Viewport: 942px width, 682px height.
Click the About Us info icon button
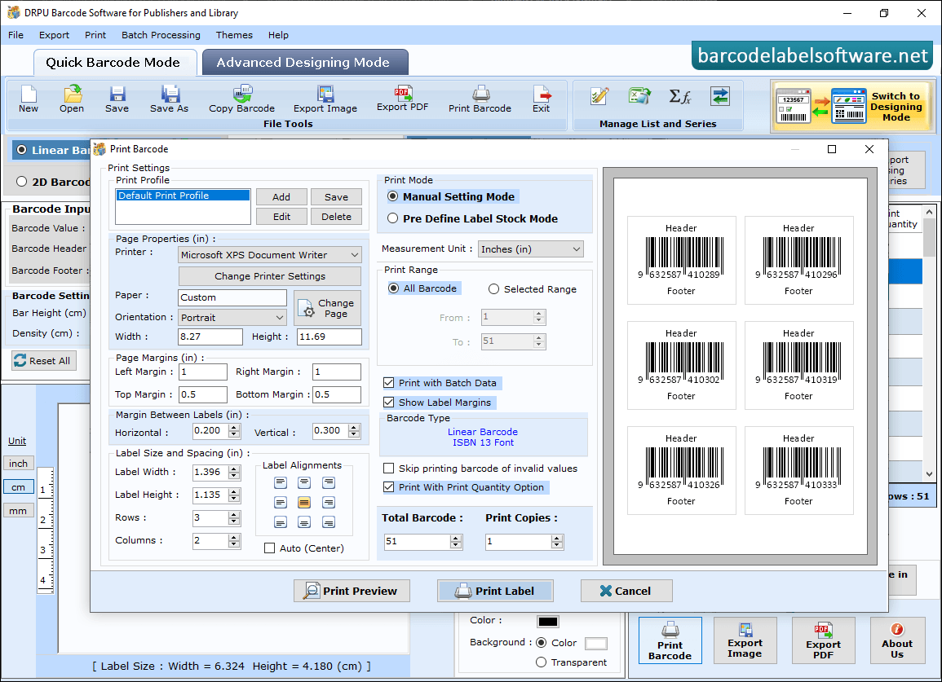[897, 640]
